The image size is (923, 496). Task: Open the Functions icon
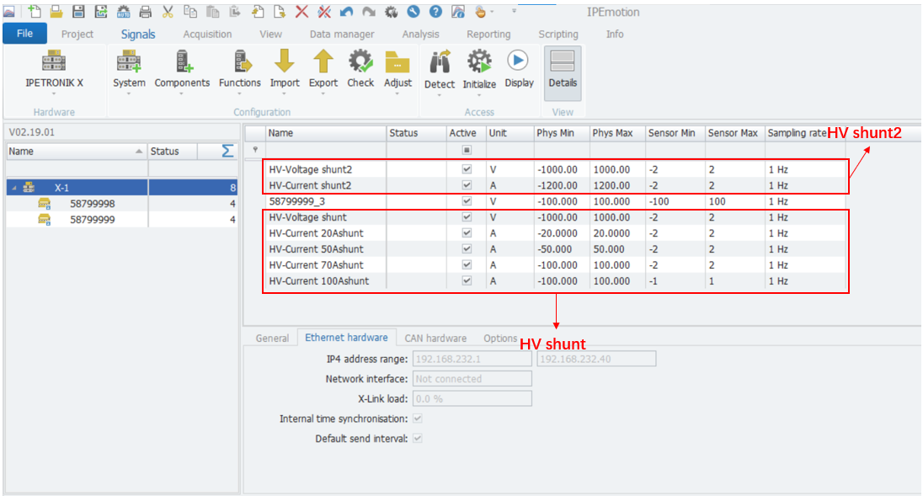[242, 61]
